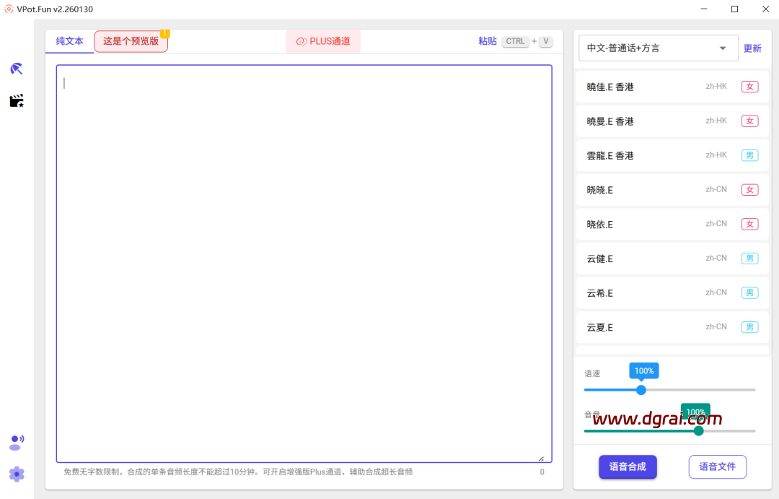Screen dimensions: 779x499
Task: Switch to the 纯文本 tab
Action: (x=70, y=41)
